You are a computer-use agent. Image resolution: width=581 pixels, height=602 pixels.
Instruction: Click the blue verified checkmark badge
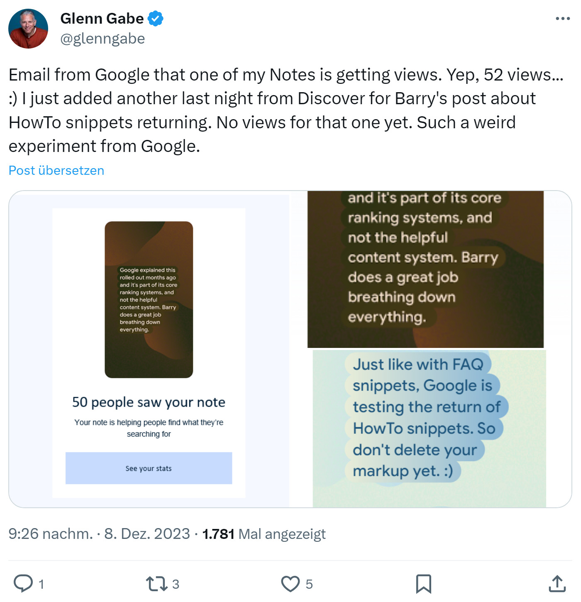point(155,18)
